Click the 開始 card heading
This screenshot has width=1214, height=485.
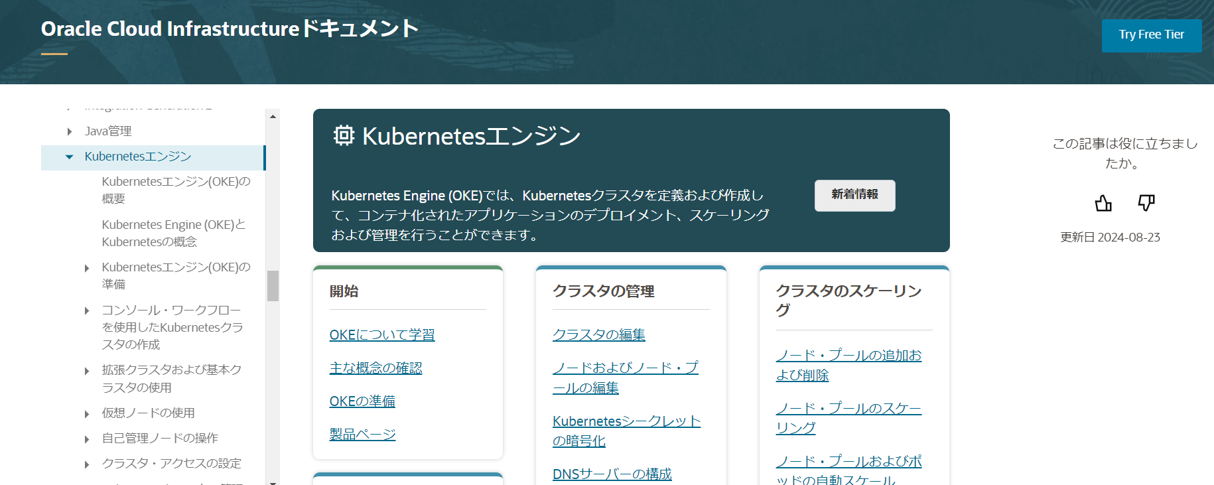344,291
